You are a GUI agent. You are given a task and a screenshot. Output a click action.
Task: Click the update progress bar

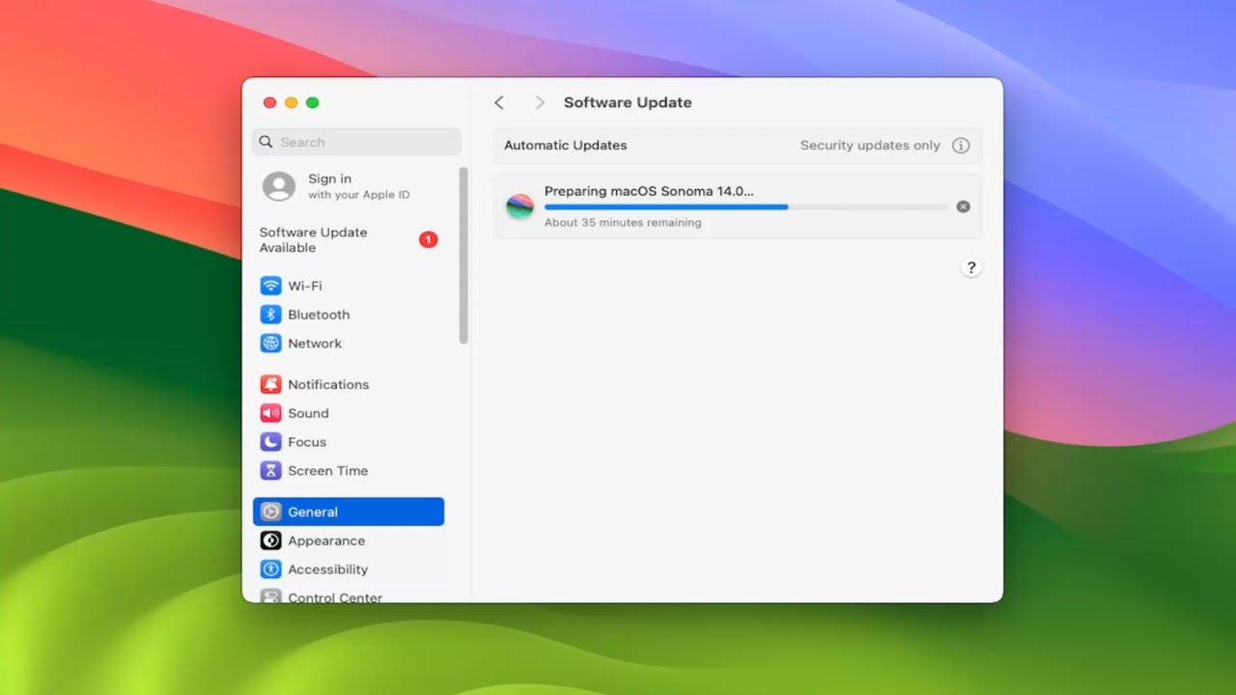[745, 207]
